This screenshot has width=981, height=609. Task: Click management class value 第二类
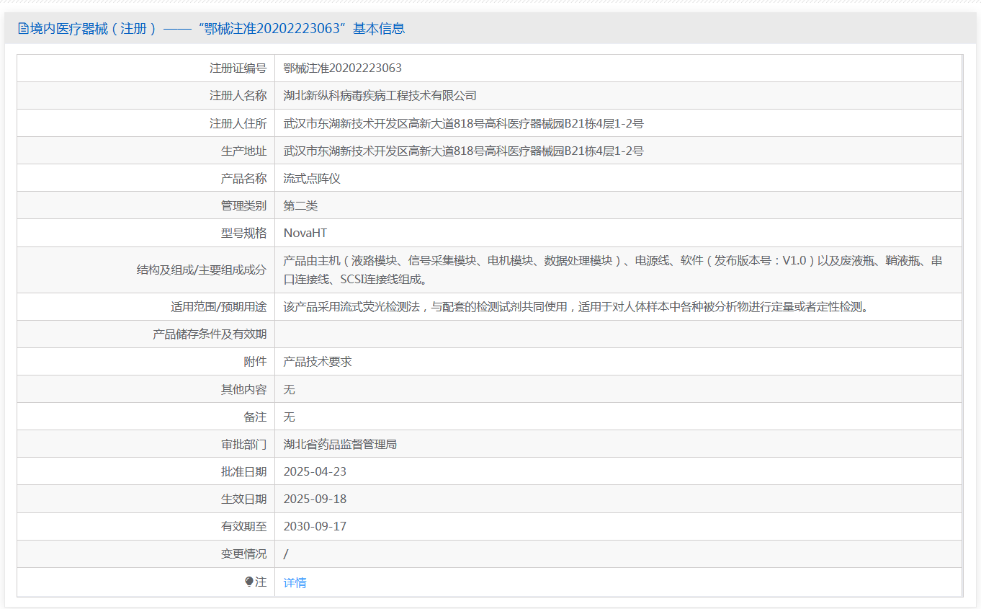[301, 205]
